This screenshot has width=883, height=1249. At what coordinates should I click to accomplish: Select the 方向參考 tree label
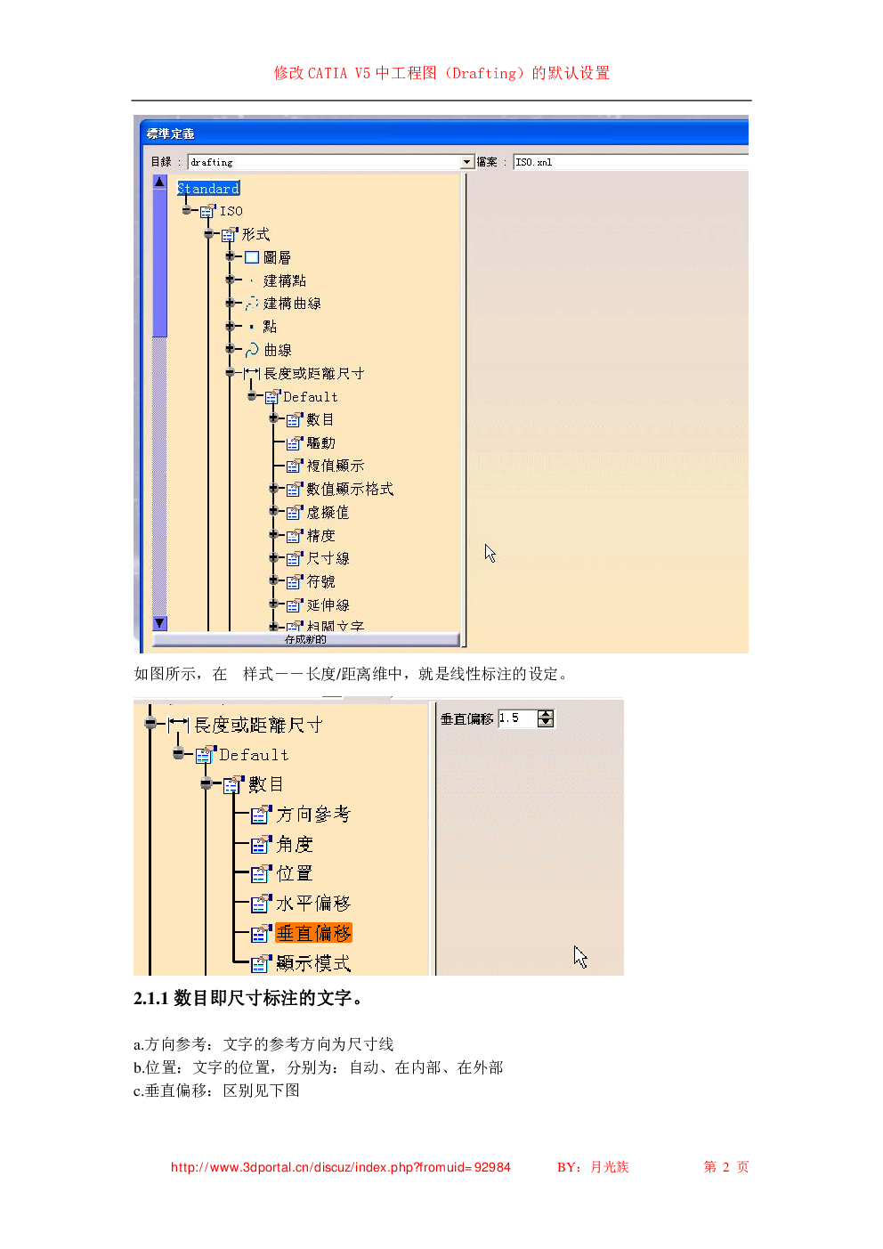pyautogui.click(x=313, y=815)
